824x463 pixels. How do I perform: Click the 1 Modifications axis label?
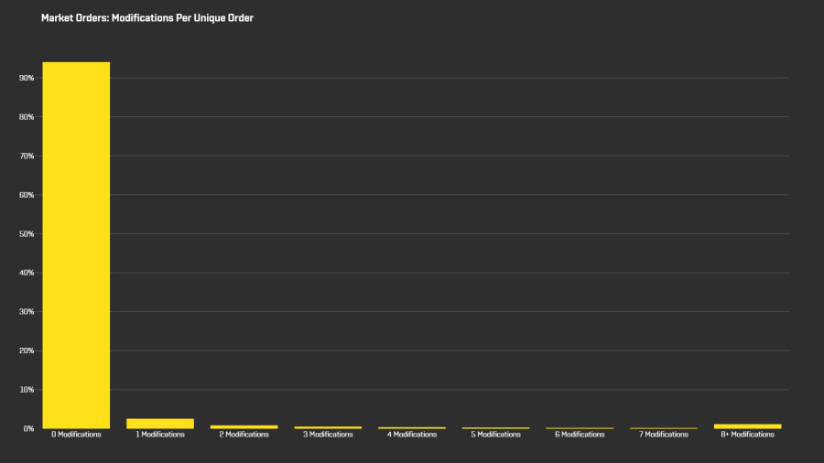[160, 435]
